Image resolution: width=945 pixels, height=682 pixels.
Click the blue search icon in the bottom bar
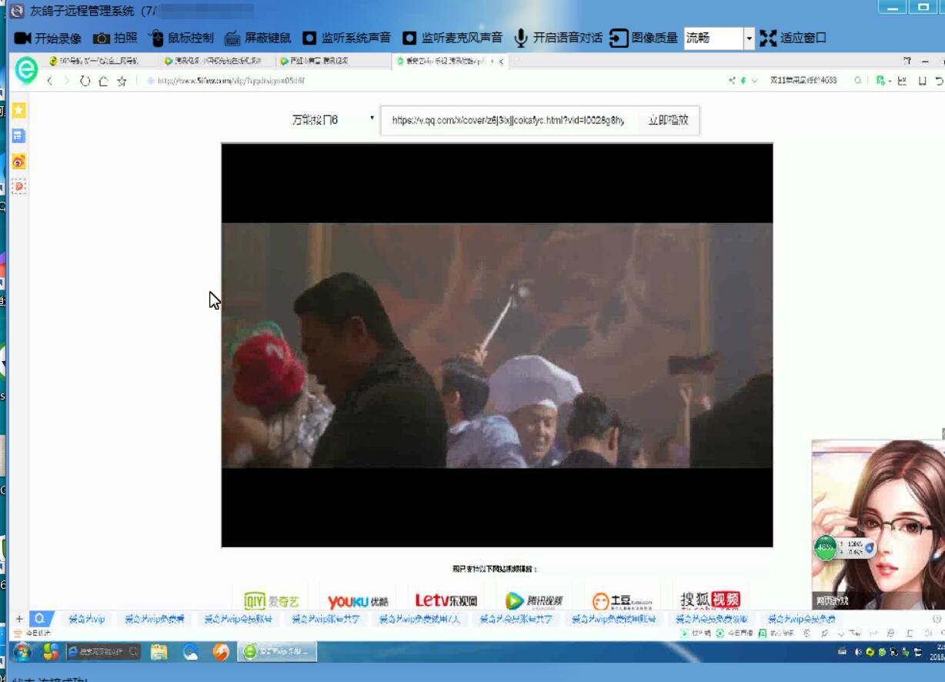(39, 619)
